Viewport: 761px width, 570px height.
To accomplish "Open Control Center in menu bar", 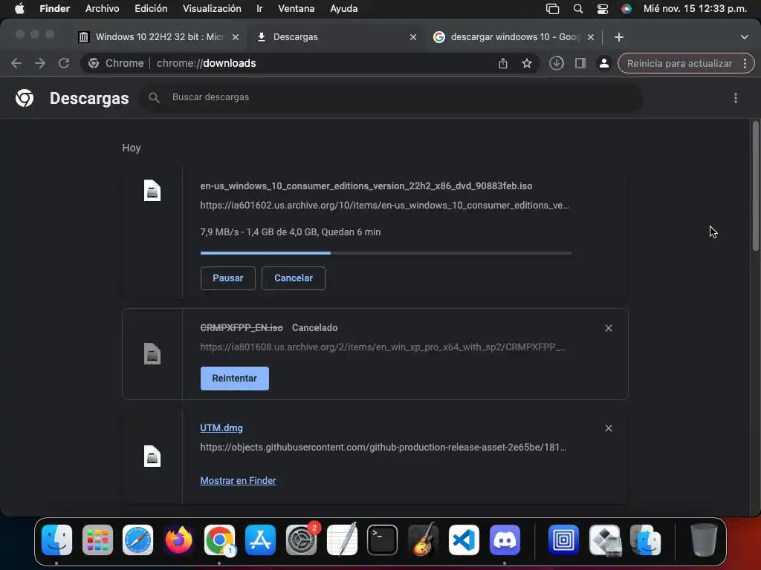I will tap(602, 9).
